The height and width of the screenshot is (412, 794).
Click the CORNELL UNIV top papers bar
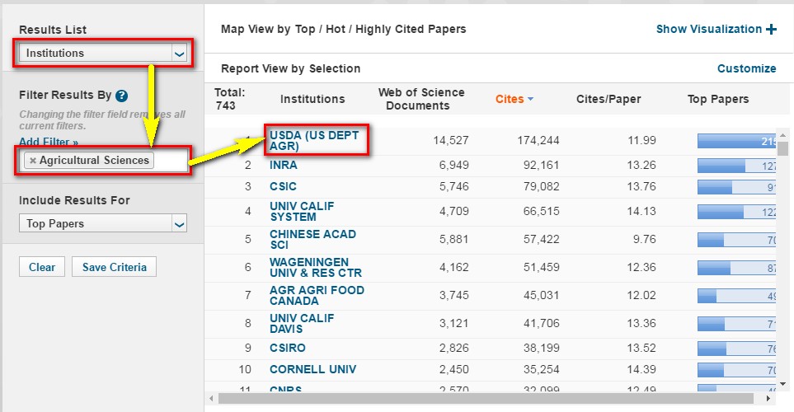(736, 369)
